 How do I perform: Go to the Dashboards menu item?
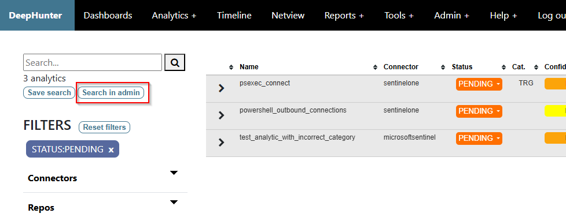pyautogui.click(x=108, y=16)
